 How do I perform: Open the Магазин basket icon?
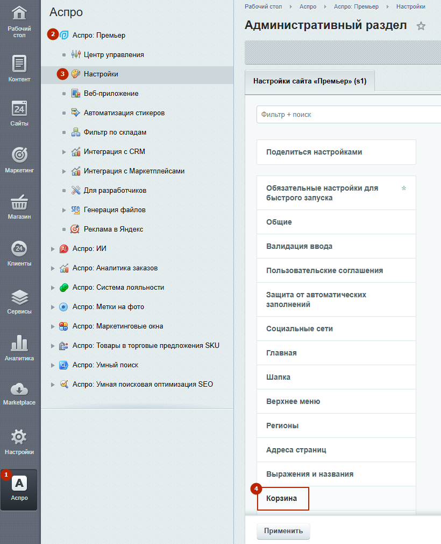(19, 202)
